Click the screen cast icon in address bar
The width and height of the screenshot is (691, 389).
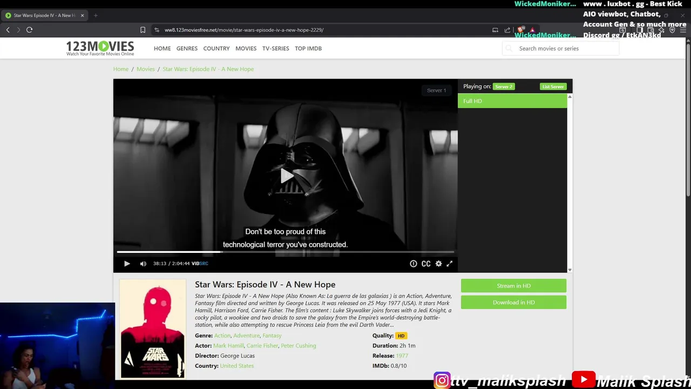[x=495, y=30]
